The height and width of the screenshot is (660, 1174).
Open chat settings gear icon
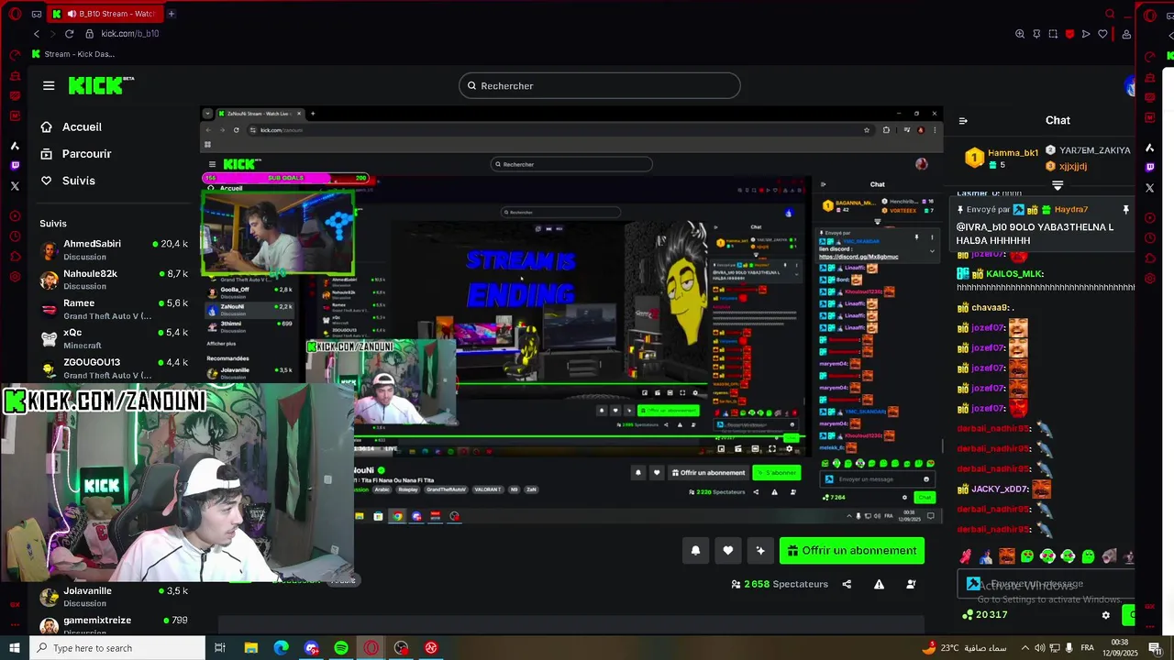point(1105,615)
